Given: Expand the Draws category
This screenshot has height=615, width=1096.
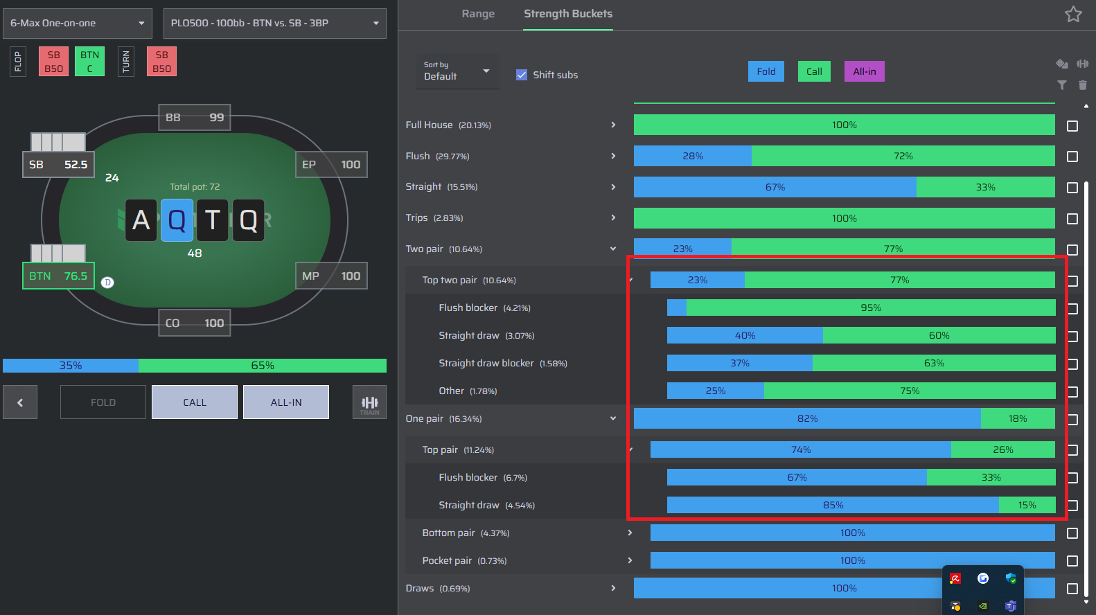Looking at the screenshot, I should [613, 588].
